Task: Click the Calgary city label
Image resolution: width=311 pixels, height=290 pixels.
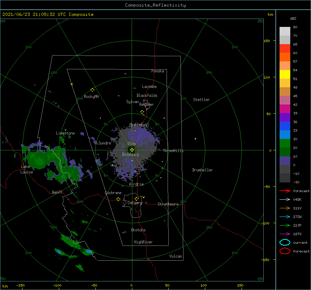Action: [135, 203]
